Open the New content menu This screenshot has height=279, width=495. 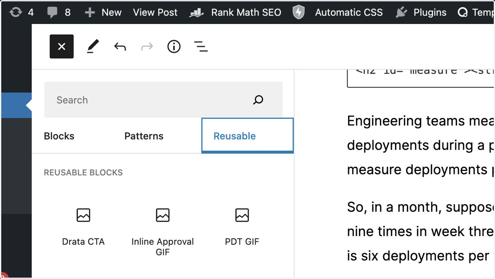103,12
